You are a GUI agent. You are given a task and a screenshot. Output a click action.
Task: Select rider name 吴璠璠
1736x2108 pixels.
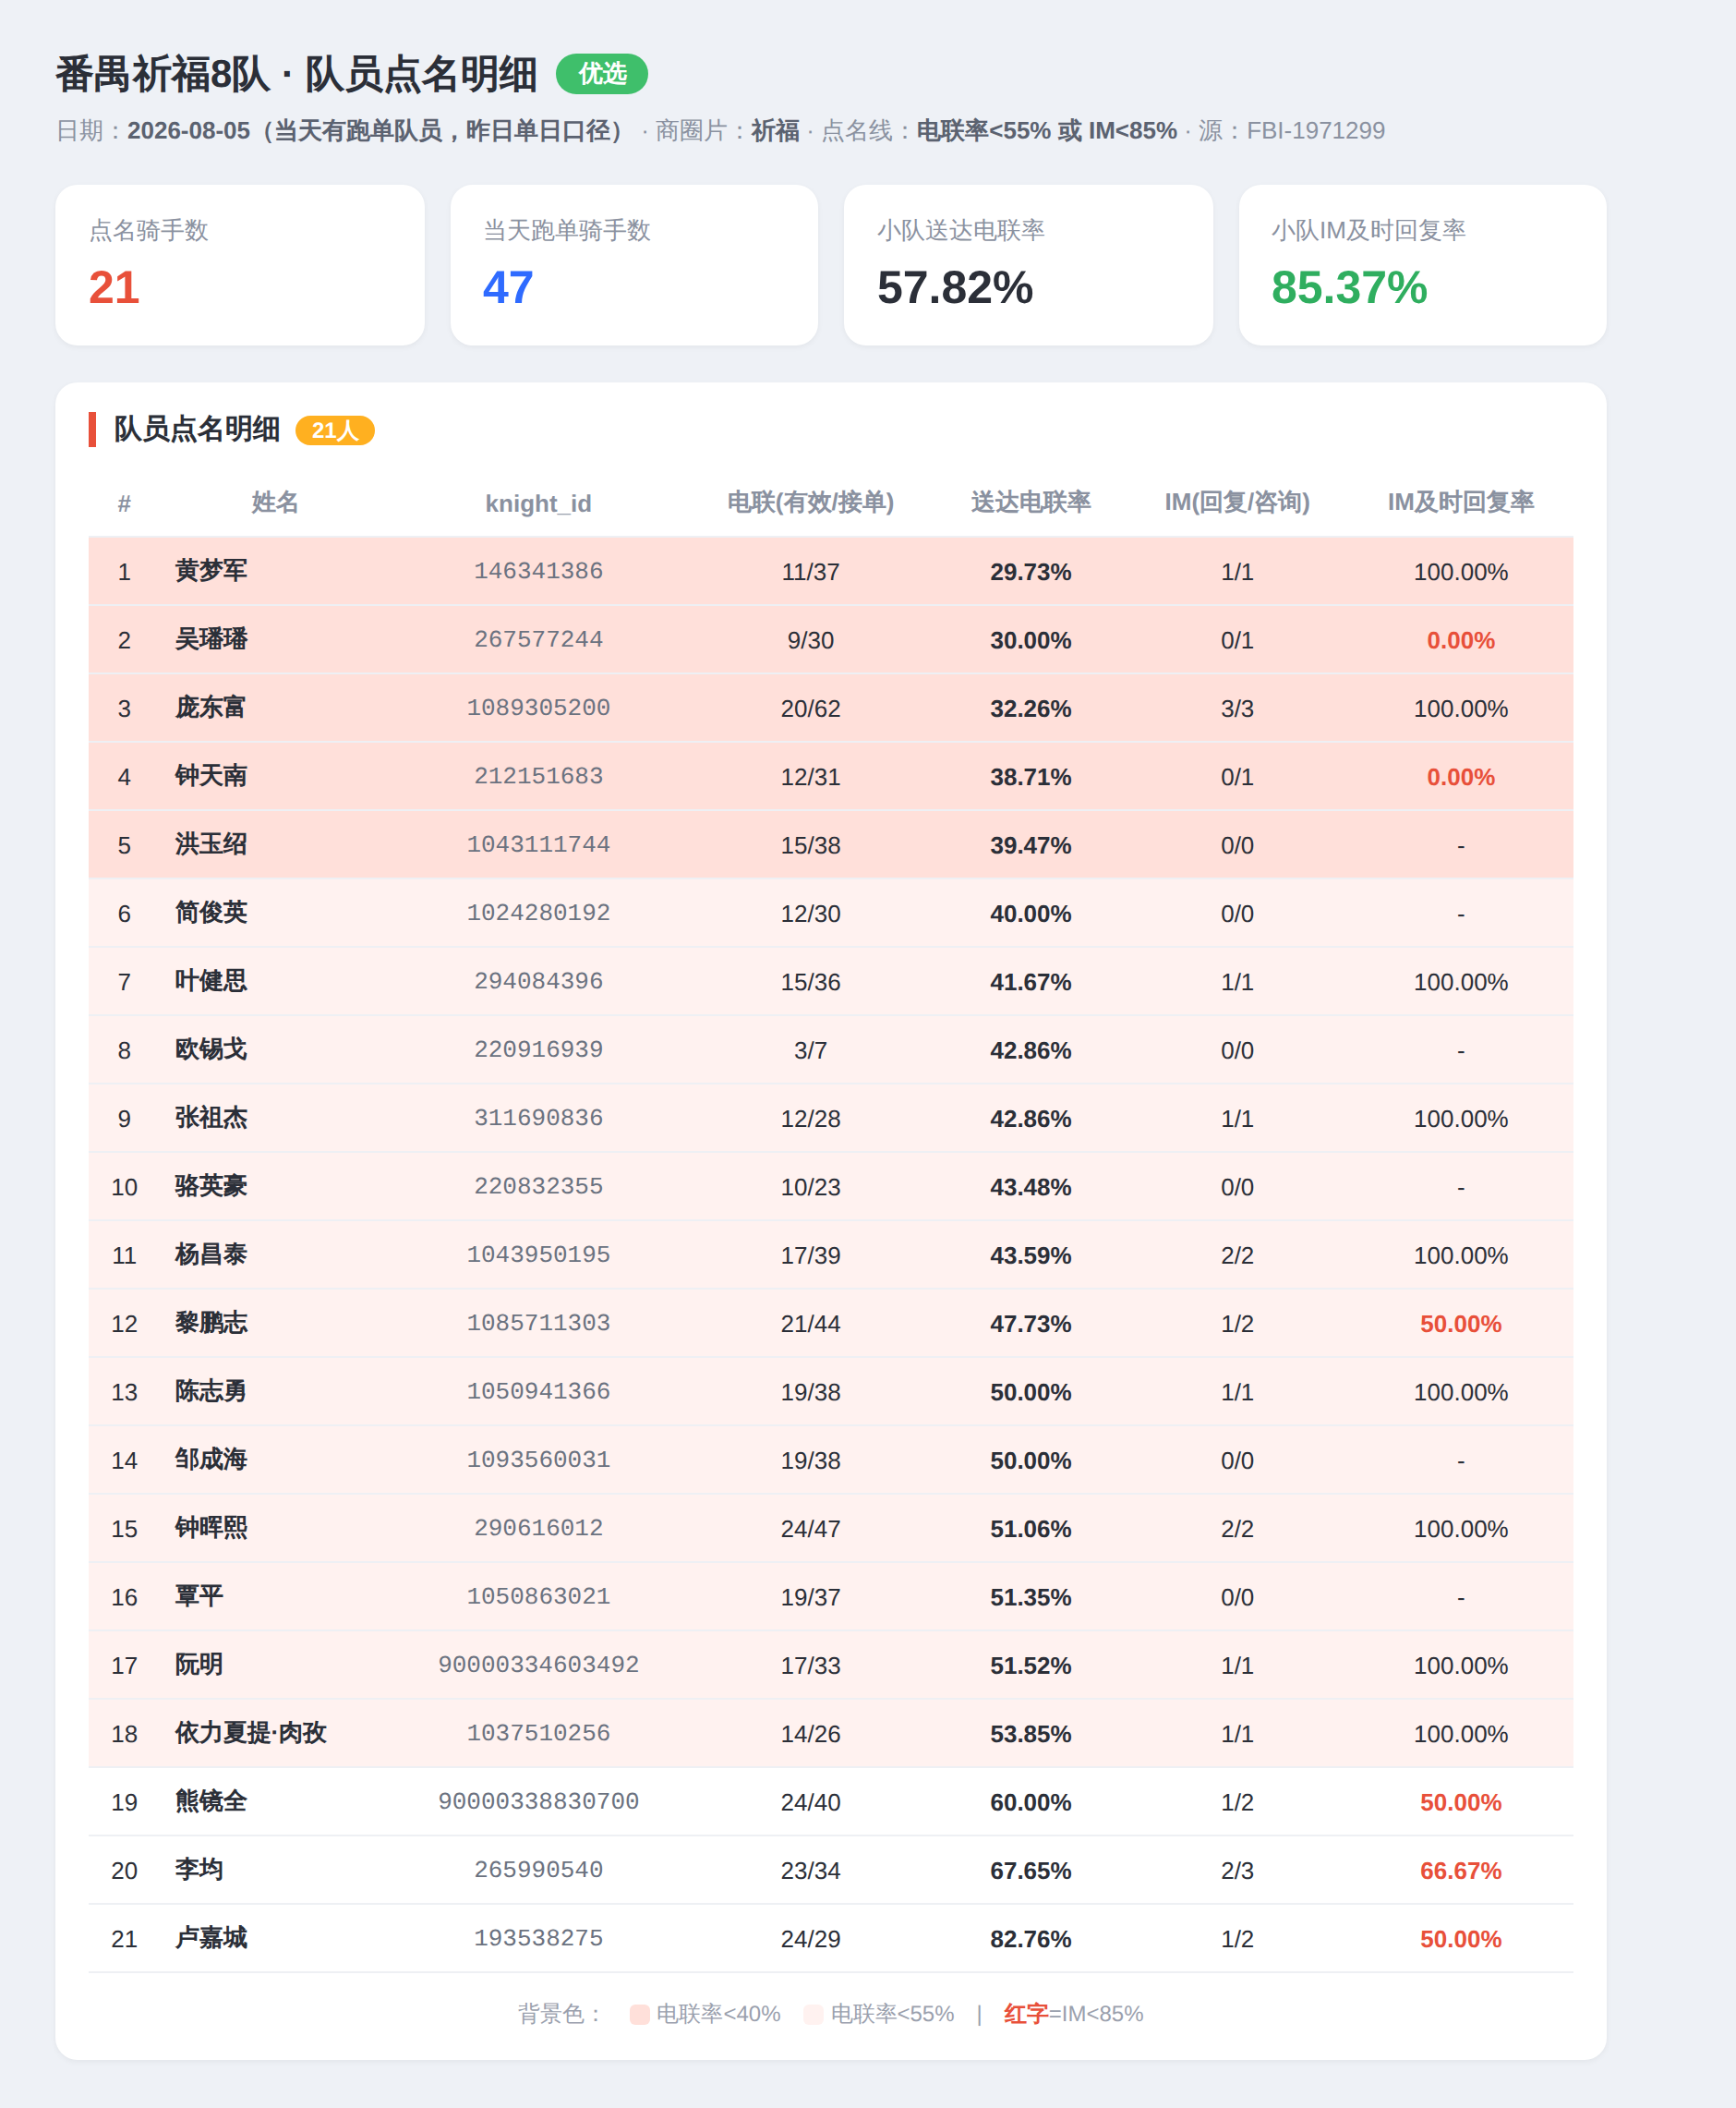[x=211, y=639]
